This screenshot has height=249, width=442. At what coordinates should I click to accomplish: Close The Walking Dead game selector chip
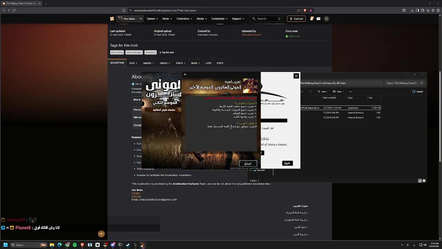click(141, 19)
